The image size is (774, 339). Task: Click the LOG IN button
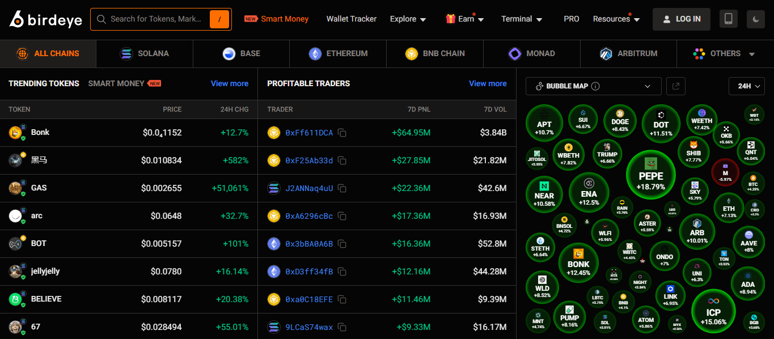tap(682, 19)
